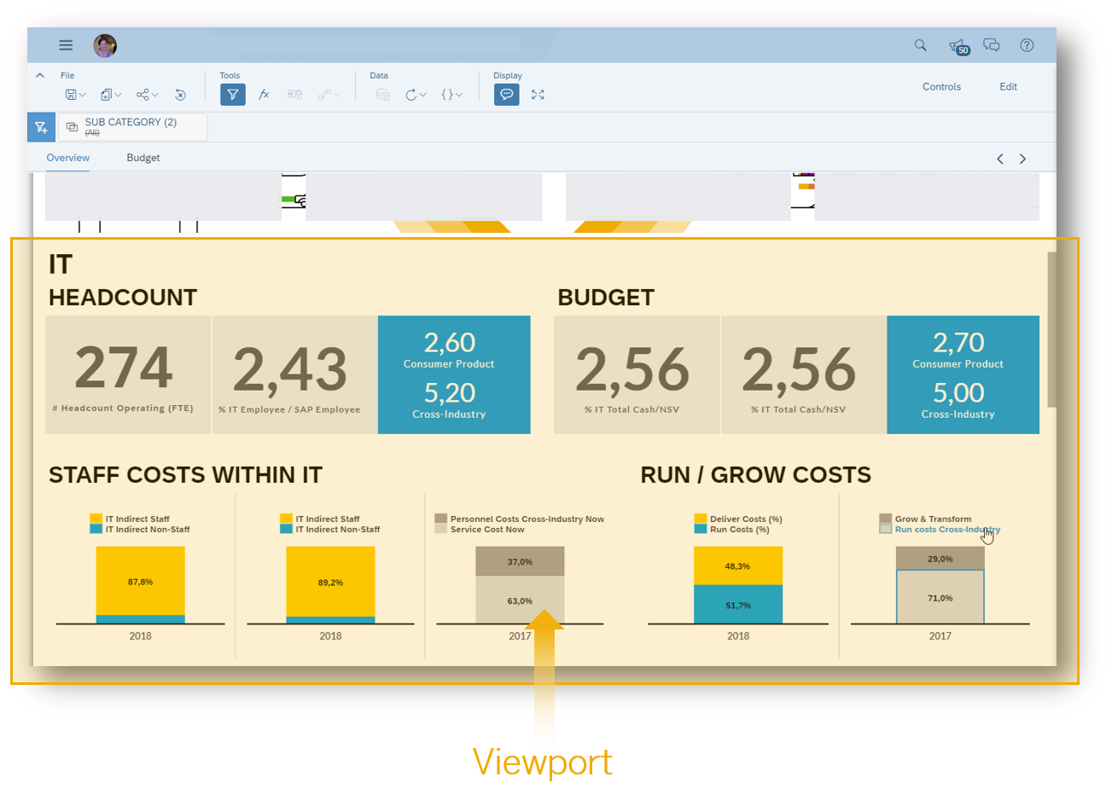Expand the Save dropdown in File
Image resolution: width=1112 pixels, height=806 pixels.
click(76, 95)
